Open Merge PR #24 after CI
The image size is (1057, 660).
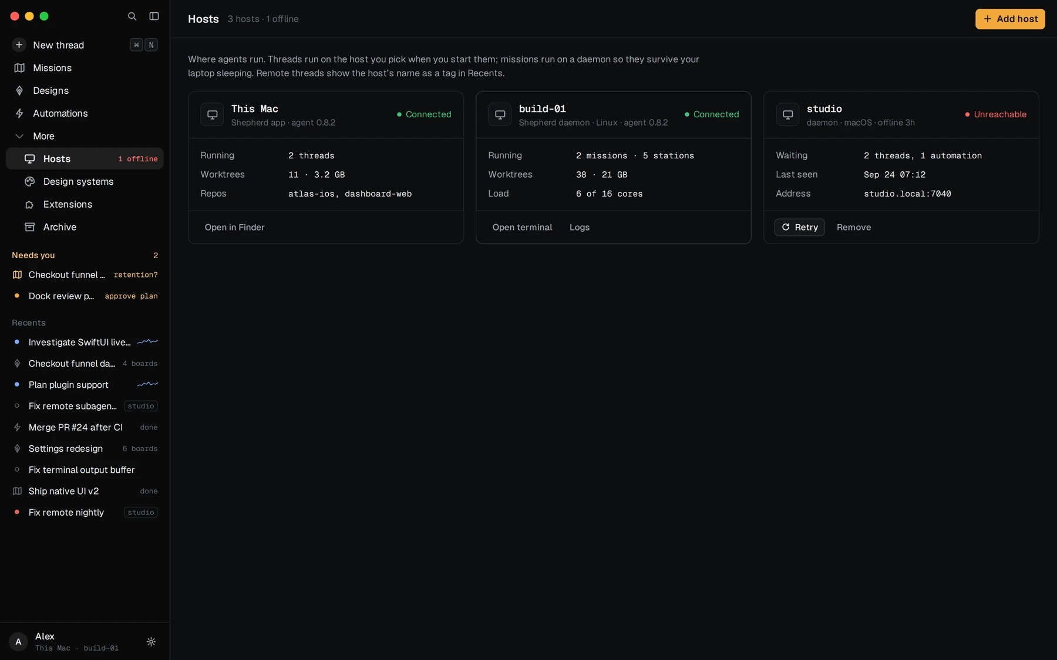tap(85, 427)
